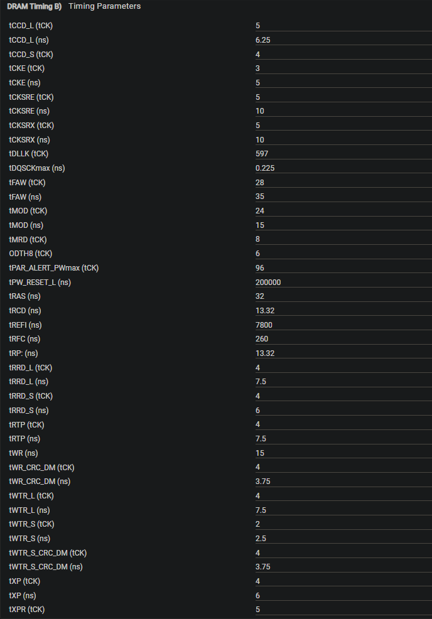The height and width of the screenshot is (619, 432).
Task: Click the tDLLK (tCK) field showing 597
Action: [343, 154]
